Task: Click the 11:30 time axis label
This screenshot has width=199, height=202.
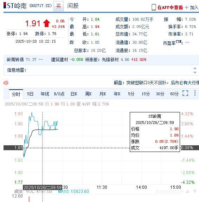Action: click(102, 187)
